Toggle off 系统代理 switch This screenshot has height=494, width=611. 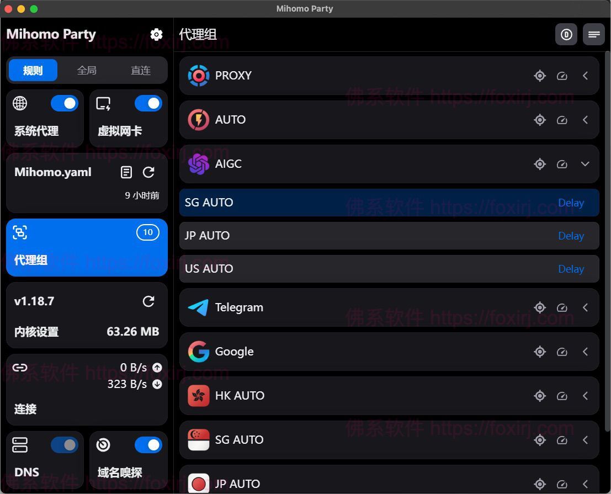point(65,103)
